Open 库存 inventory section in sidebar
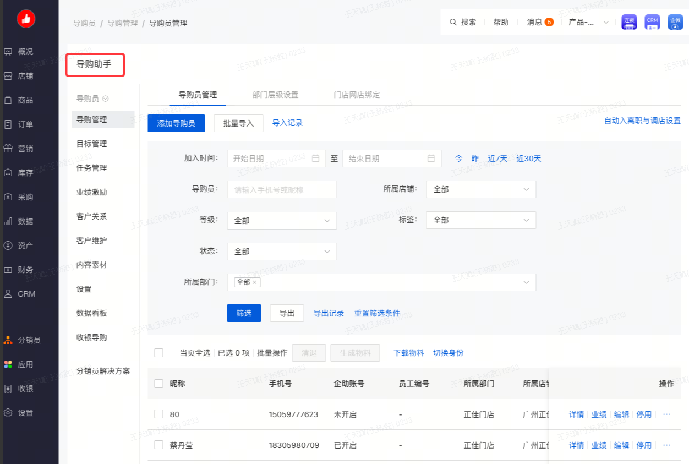689x464 pixels. pos(19,173)
